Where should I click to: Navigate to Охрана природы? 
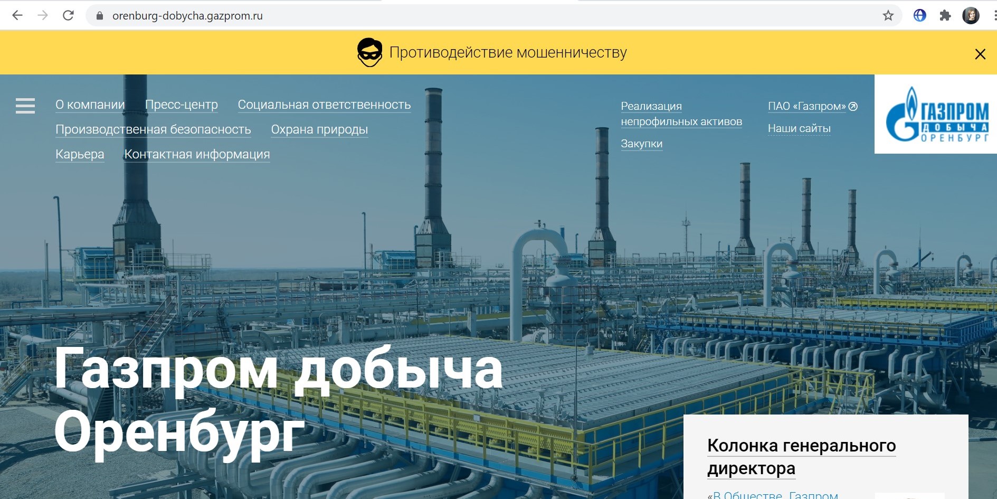coord(319,129)
